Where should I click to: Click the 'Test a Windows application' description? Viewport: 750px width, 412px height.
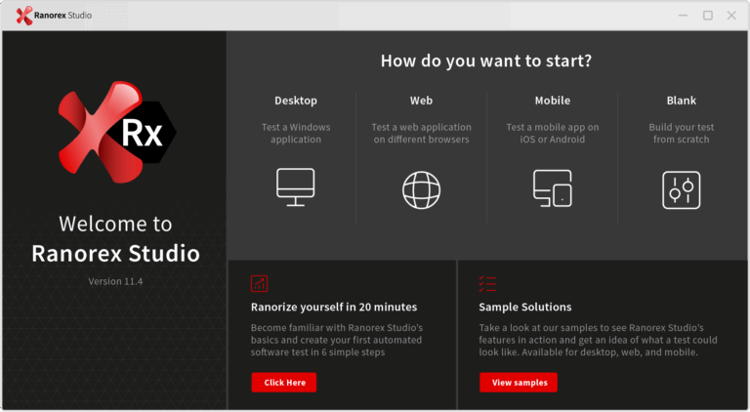point(295,134)
